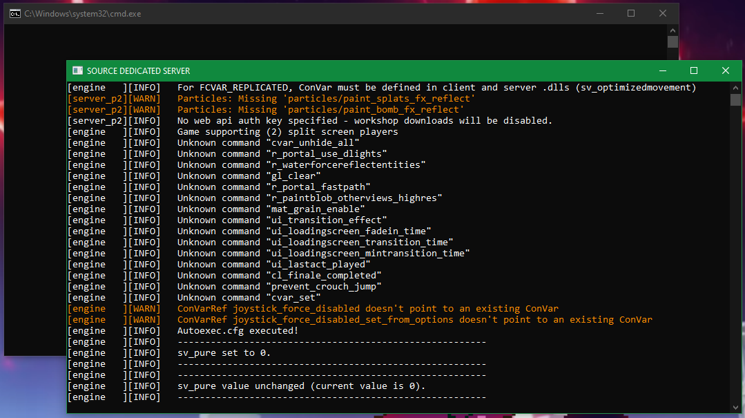Click the joystick_force_disabled_set_from_options warning
The width and height of the screenshot is (745, 418).
pyautogui.click(x=360, y=320)
